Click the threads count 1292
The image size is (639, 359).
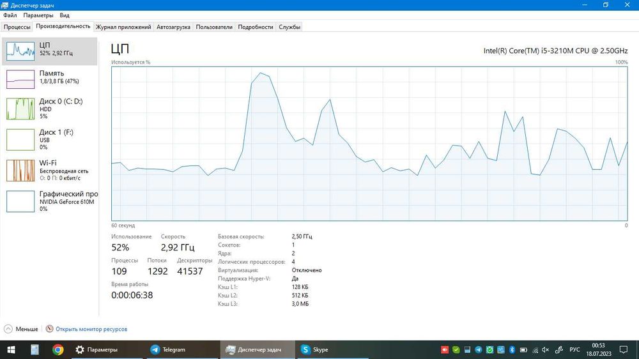click(x=158, y=271)
